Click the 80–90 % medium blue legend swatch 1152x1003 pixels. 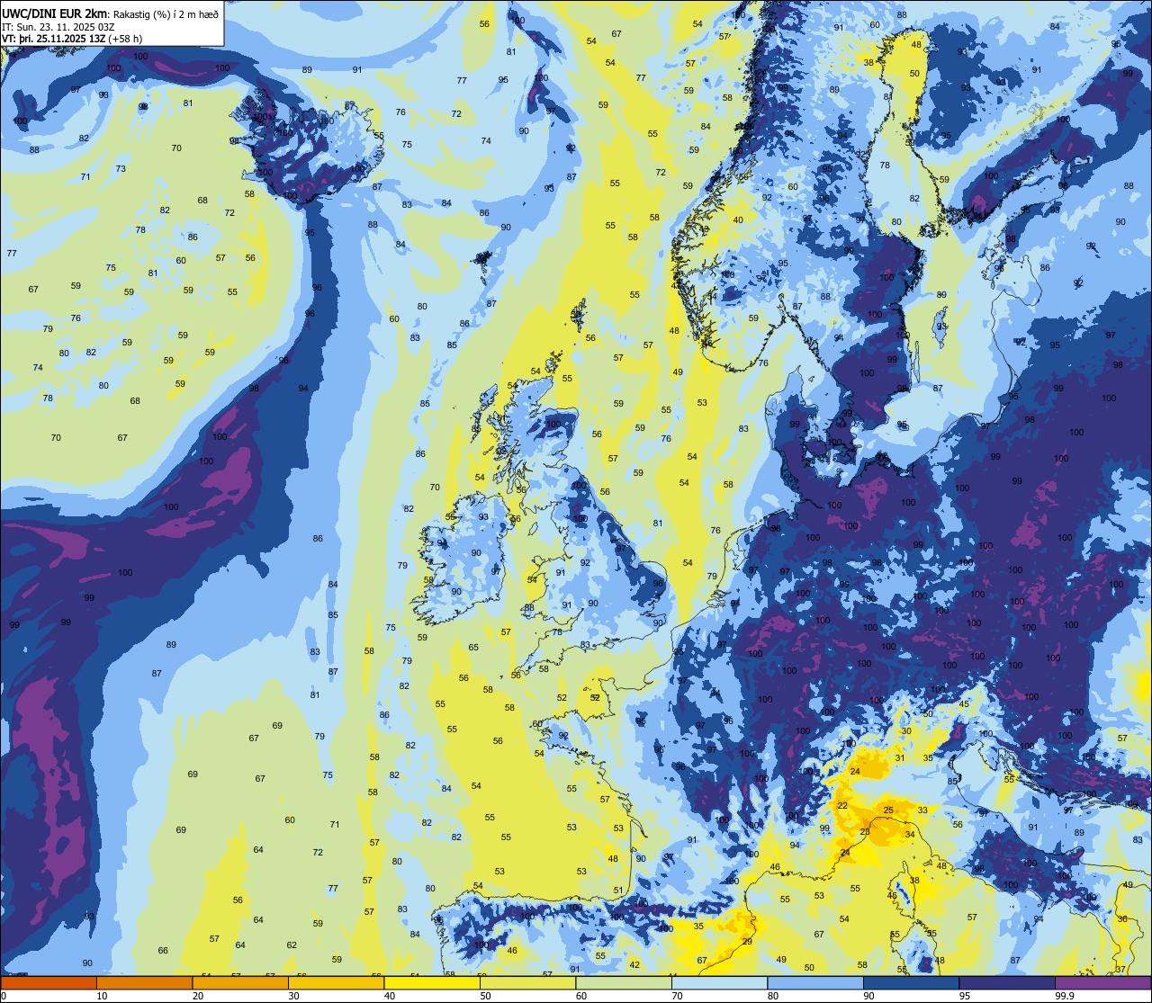pos(815,982)
